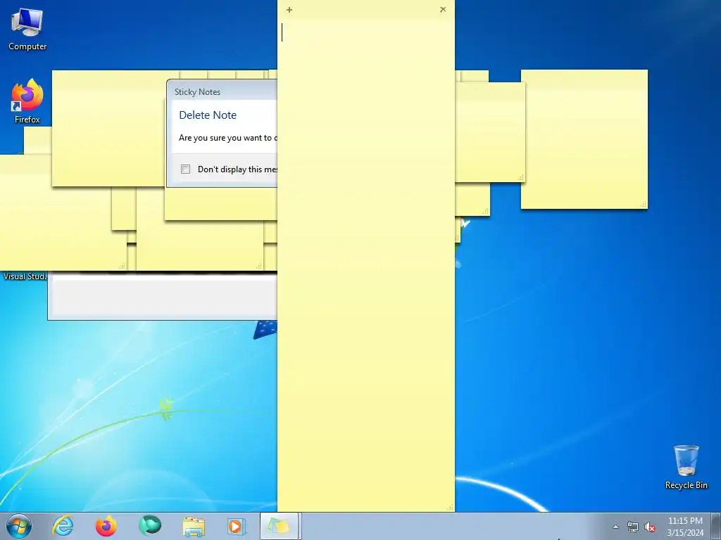
Task: Select the Recycle Bin desktop icon
Action: tap(686, 467)
